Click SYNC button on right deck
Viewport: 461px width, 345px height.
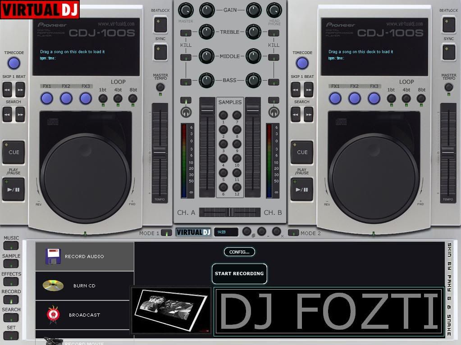(449, 52)
